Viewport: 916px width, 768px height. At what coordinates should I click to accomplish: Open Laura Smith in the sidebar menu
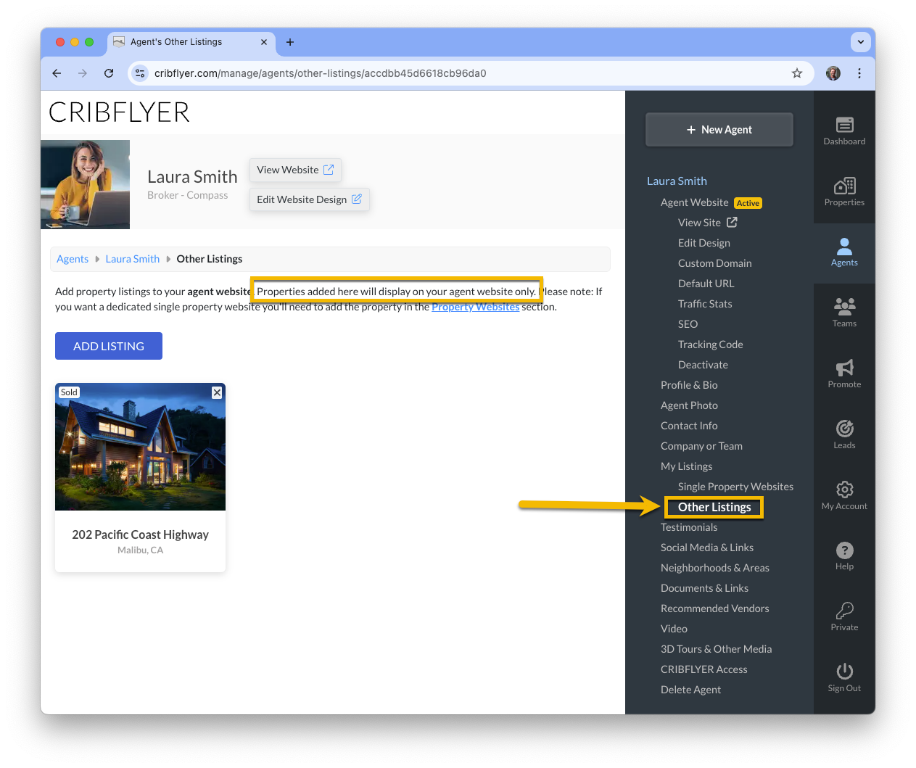pos(677,181)
